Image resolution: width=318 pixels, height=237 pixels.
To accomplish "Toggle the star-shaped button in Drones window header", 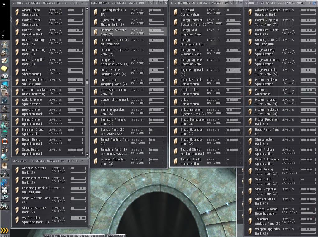I will [72, 3].
